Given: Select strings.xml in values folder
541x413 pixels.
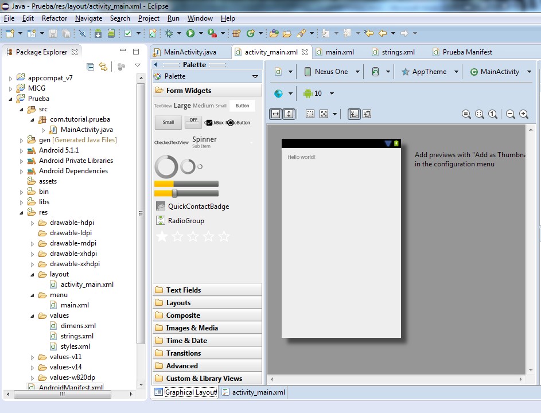Looking at the screenshot, I should pos(77,336).
